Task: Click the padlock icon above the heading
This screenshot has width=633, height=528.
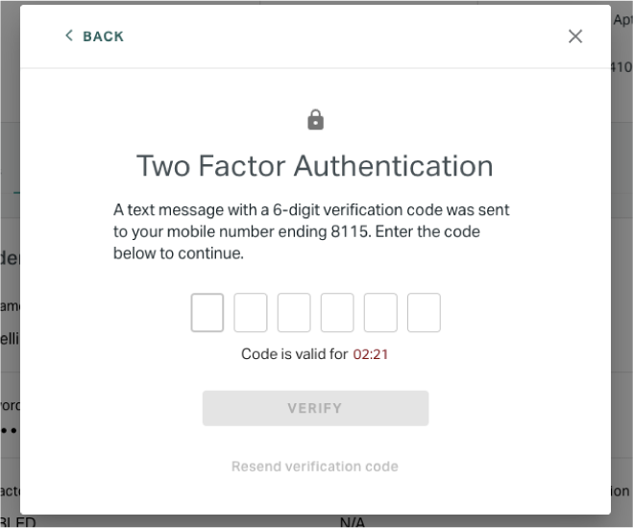Action: [x=316, y=120]
